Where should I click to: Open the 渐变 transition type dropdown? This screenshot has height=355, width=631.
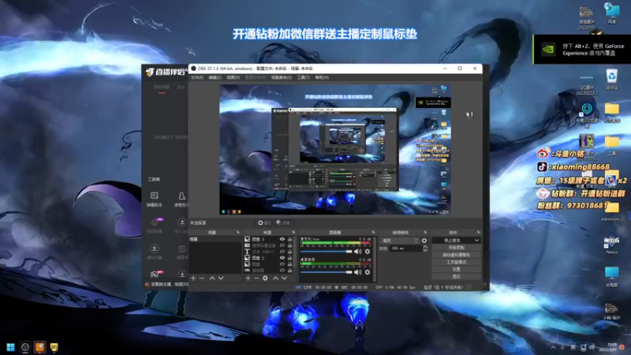coord(400,241)
